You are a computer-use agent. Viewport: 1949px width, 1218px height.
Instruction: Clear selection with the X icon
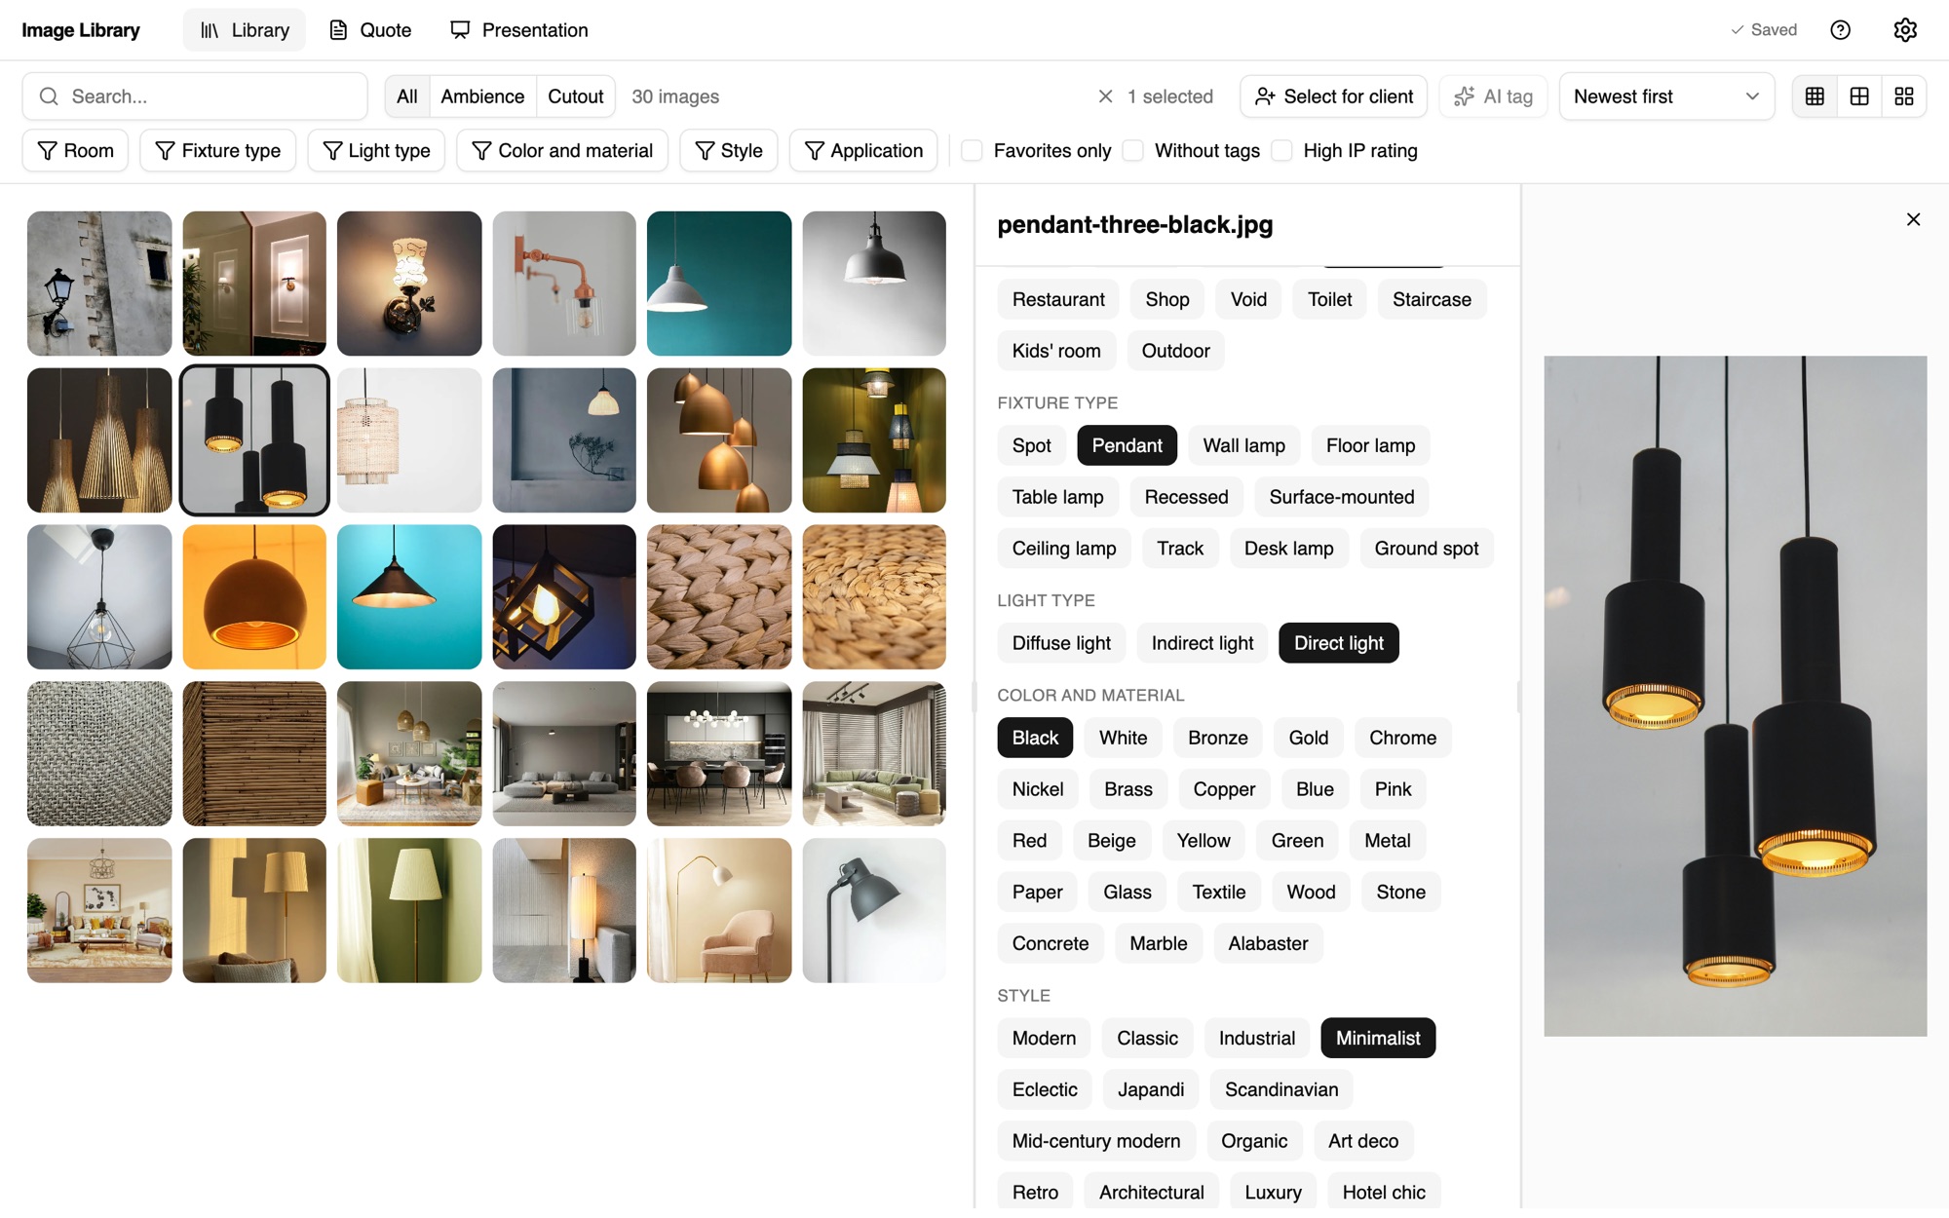click(1105, 96)
